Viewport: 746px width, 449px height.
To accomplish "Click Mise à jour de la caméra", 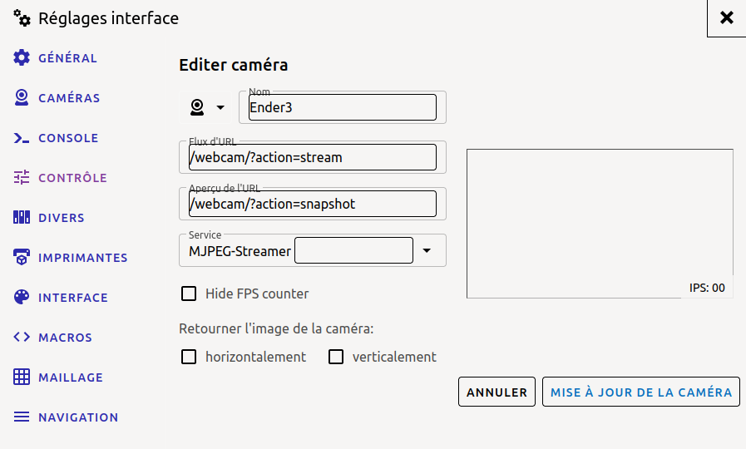I will 640,392.
